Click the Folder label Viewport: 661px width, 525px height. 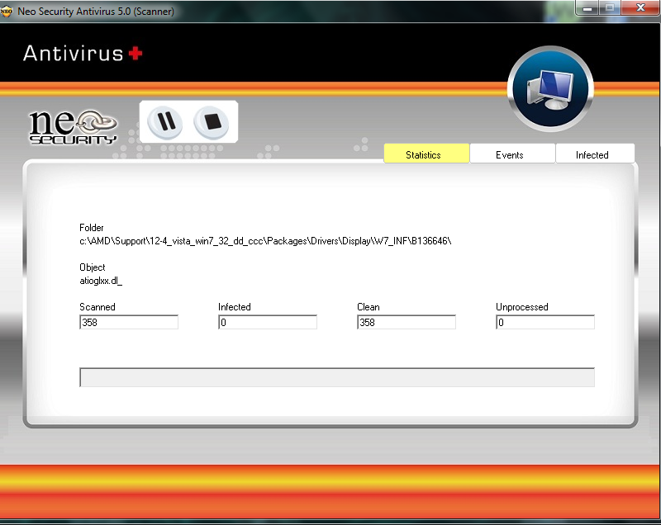[x=91, y=228]
